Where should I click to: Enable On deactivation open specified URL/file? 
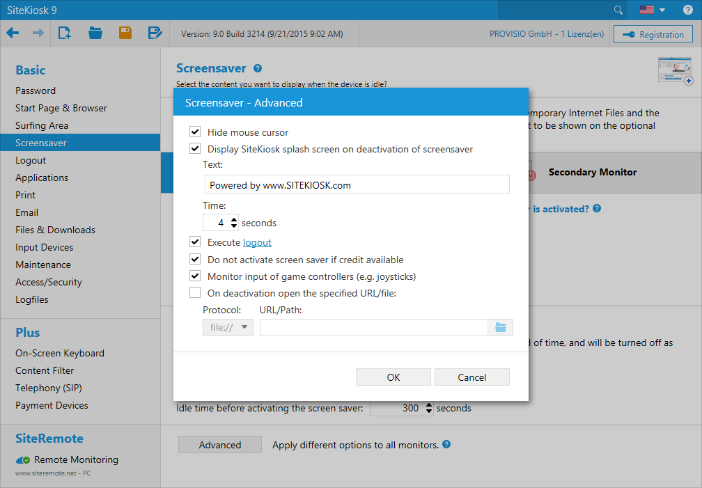pos(195,293)
